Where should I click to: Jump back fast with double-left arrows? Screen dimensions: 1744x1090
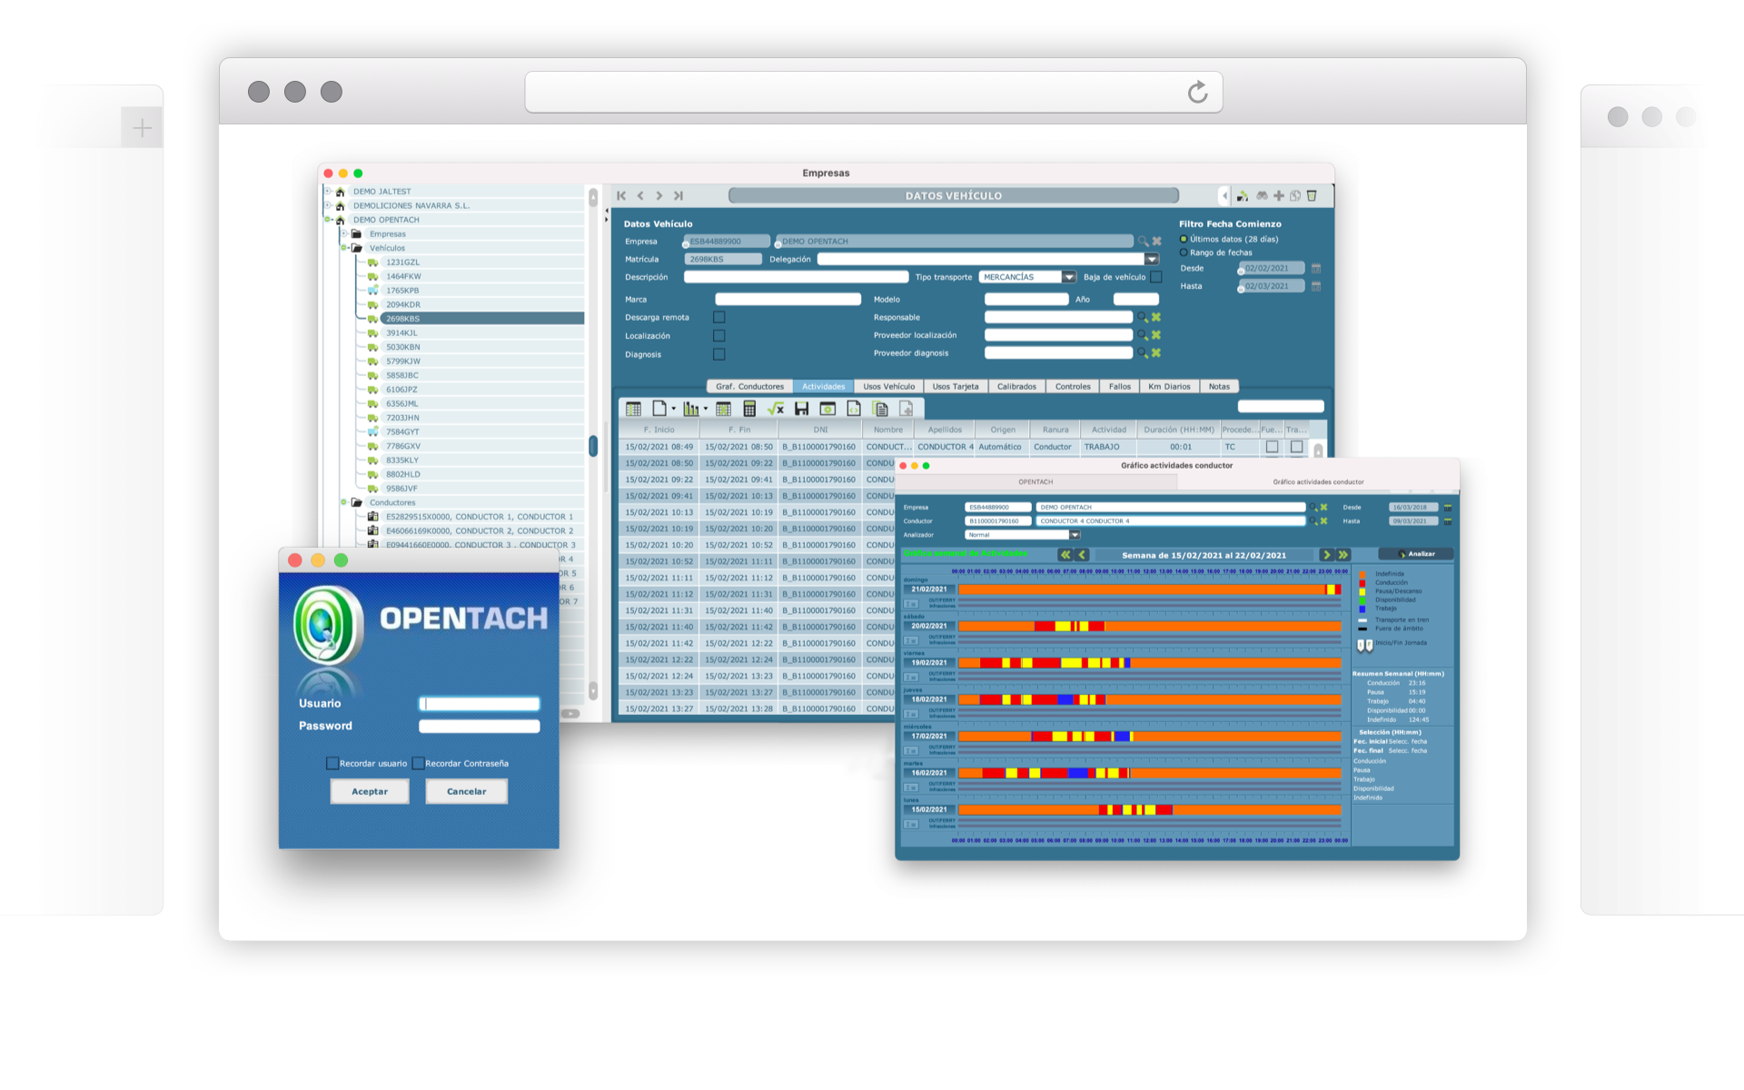click(1065, 555)
